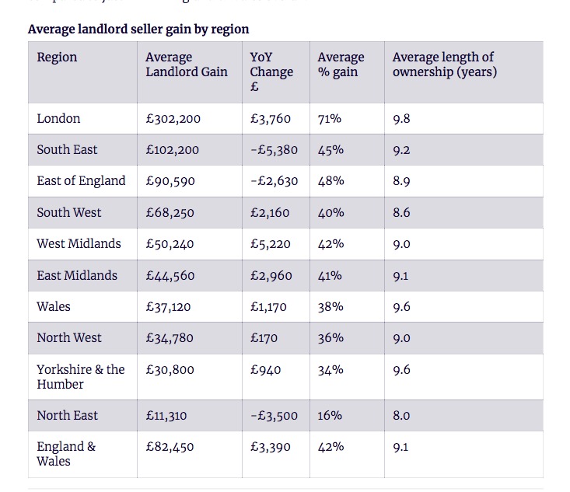Click the 'Average Landlord Gain' column header

click(187, 65)
